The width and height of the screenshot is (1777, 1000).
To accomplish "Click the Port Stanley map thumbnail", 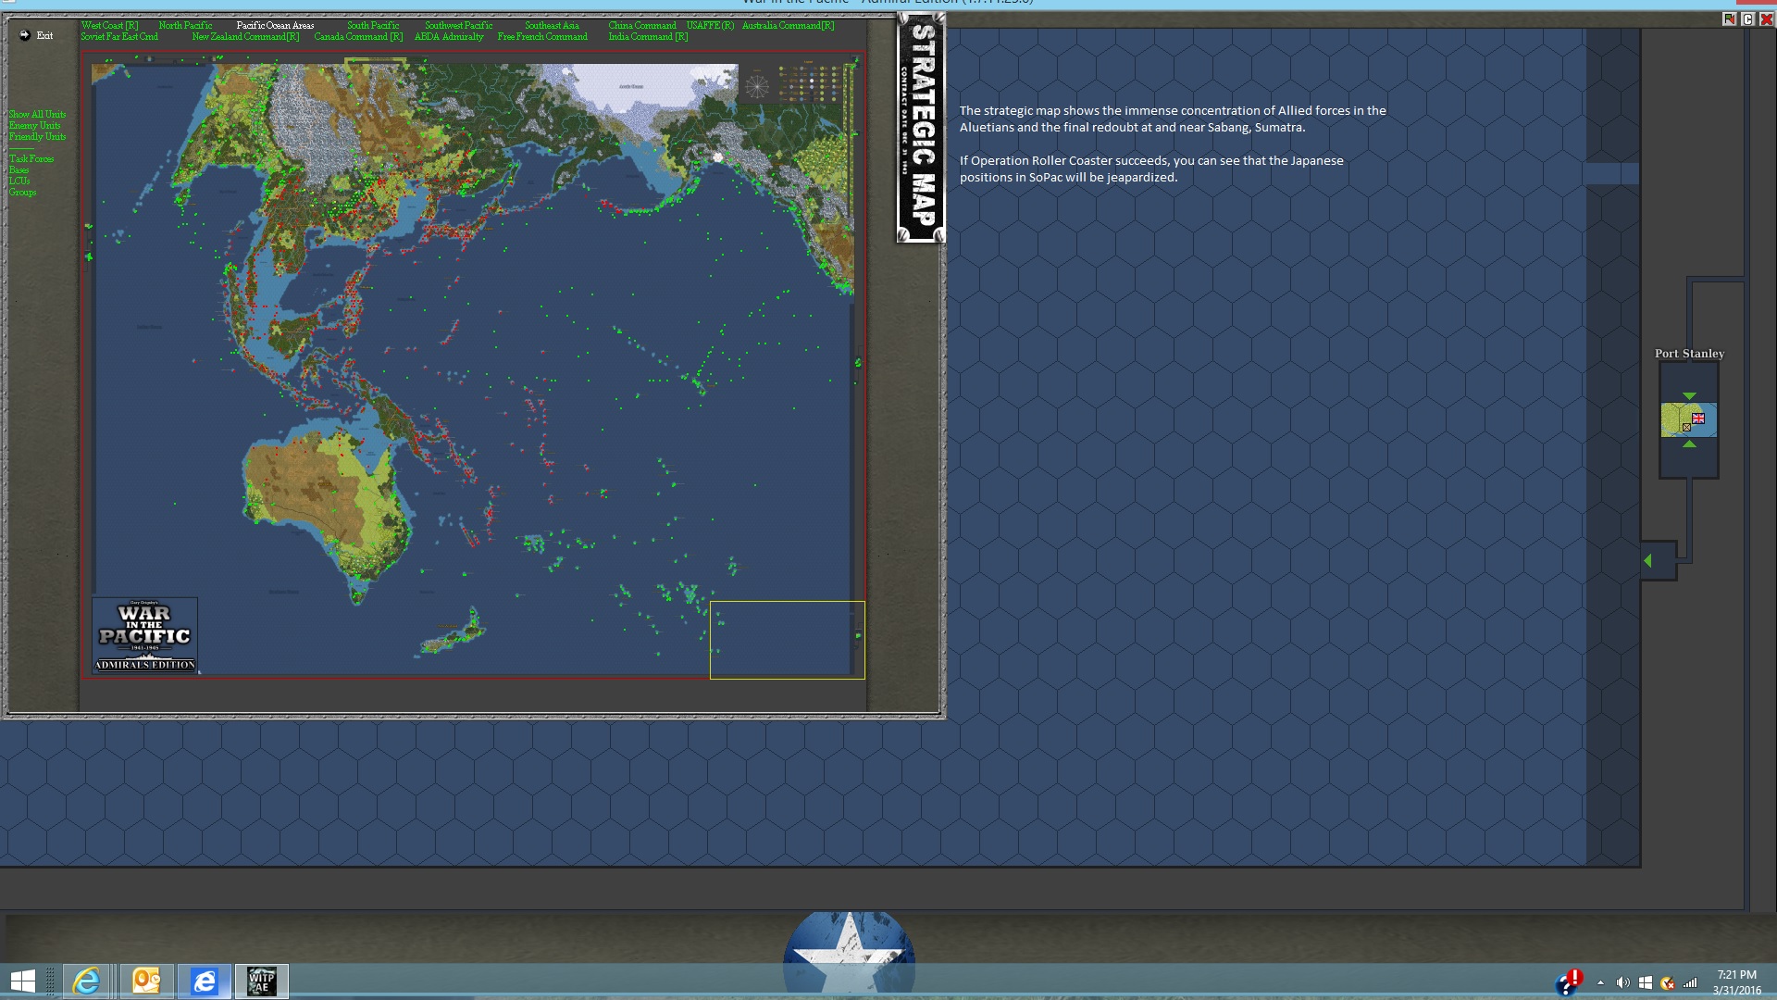I will (x=1688, y=420).
